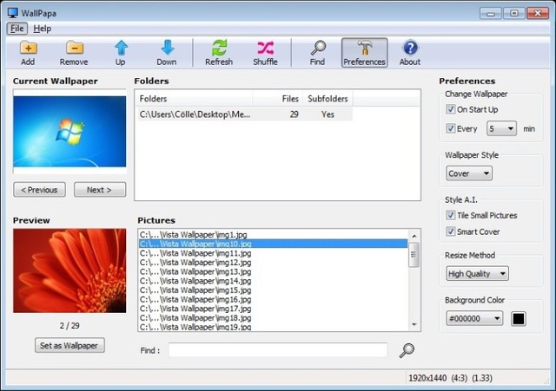Click the Next wallpaper button
Viewport: 556px width, 391px height.
click(100, 190)
